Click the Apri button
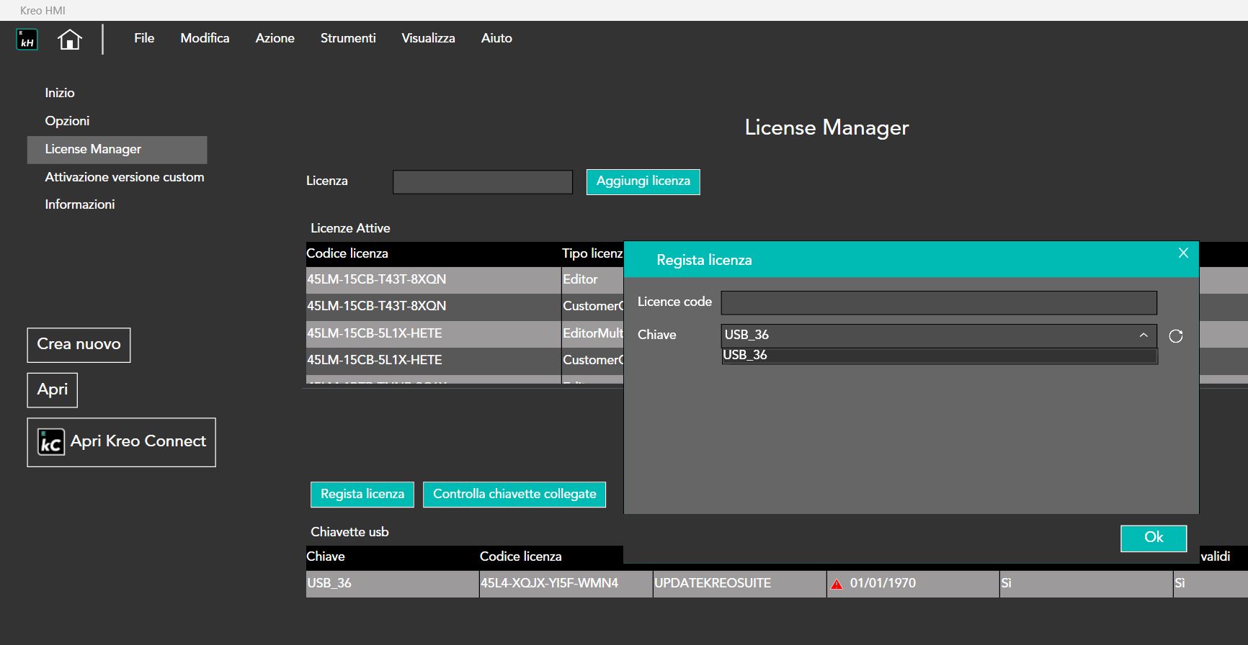1248x645 pixels. [52, 390]
